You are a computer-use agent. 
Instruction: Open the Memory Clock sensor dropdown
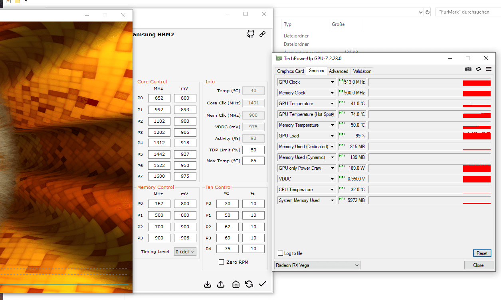tap(332, 93)
